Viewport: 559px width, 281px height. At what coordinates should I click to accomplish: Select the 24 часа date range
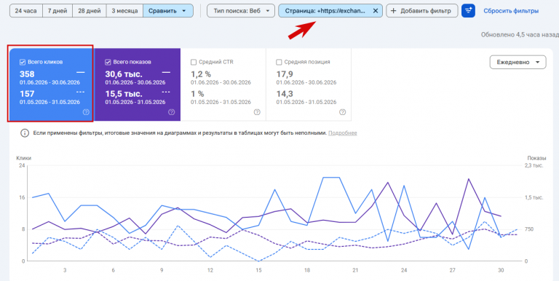(x=26, y=11)
